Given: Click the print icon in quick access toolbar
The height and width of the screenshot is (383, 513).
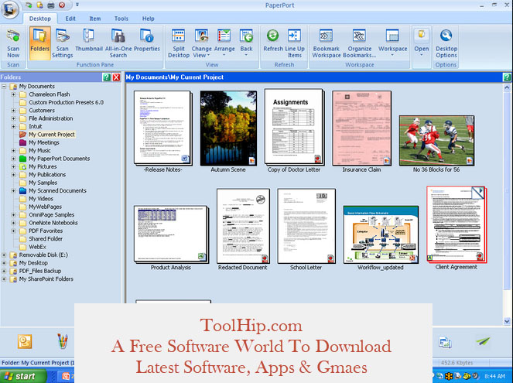Looking at the screenshot, I should tap(51, 5).
